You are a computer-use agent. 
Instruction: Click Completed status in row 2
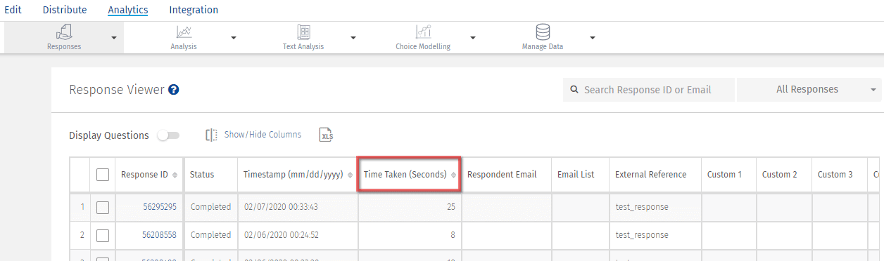pos(210,235)
